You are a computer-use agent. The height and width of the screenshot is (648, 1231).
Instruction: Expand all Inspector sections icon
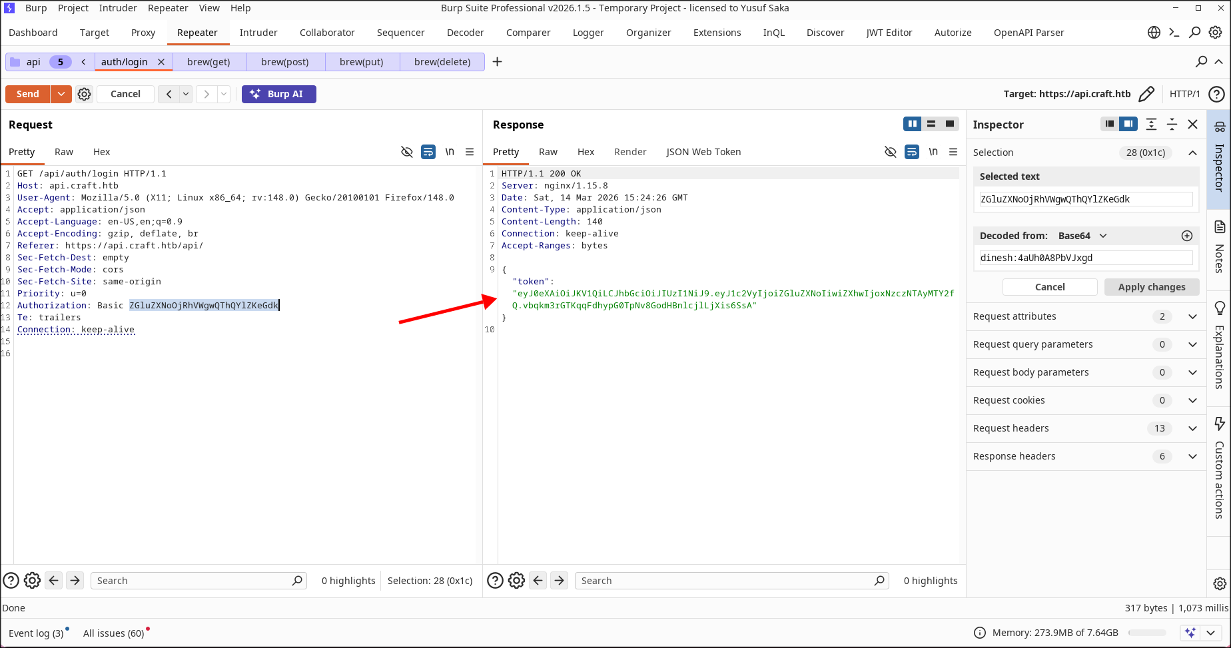[x=1151, y=125]
